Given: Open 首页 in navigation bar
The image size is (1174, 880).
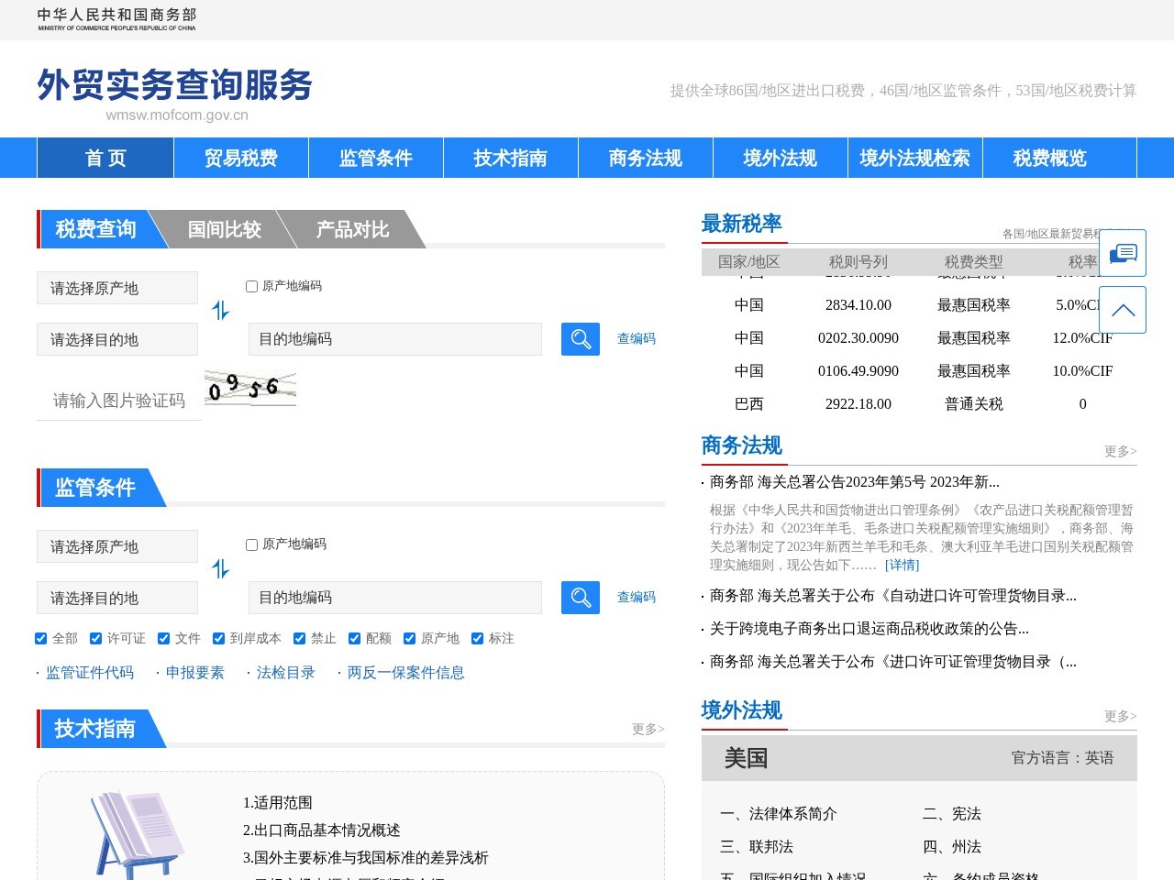Looking at the screenshot, I should pos(105,158).
